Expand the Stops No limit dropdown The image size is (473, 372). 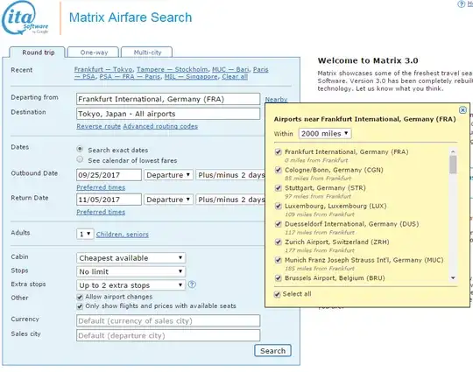(x=131, y=271)
